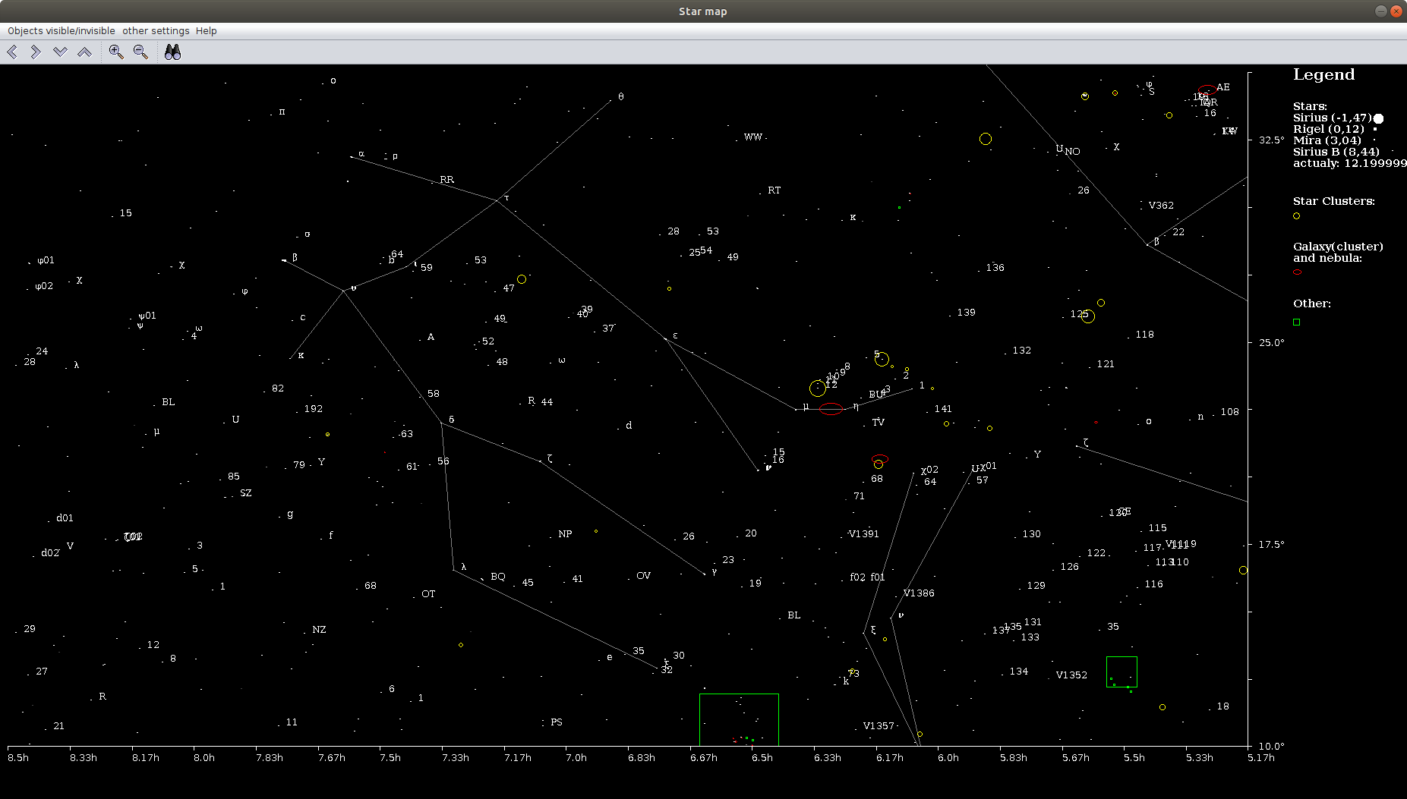Viewport: 1407px width, 799px height.
Task: Click the star label d02
Action: click(50, 553)
